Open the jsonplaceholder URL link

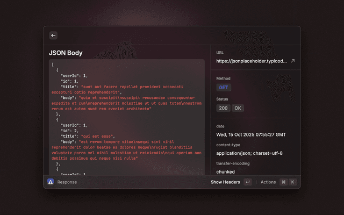pos(251,61)
